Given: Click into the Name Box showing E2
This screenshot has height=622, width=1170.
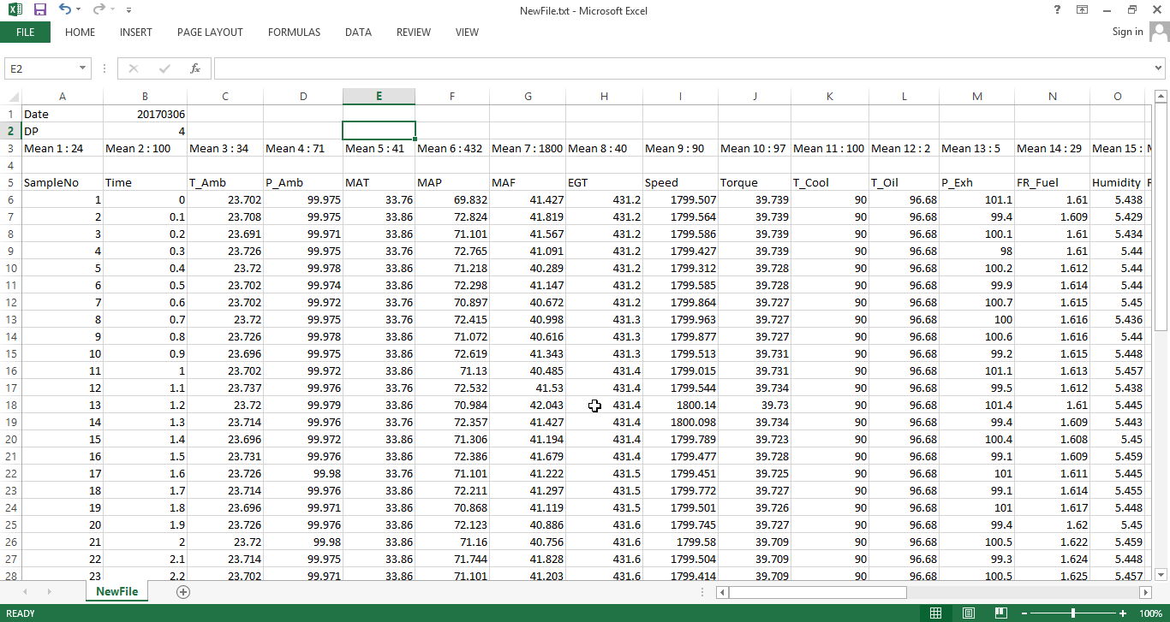Looking at the screenshot, I should coord(41,68).
